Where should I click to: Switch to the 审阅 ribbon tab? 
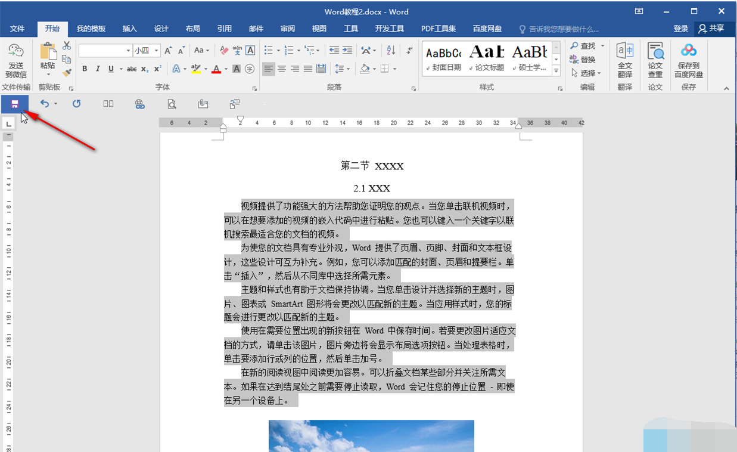(x=288, y=29)
